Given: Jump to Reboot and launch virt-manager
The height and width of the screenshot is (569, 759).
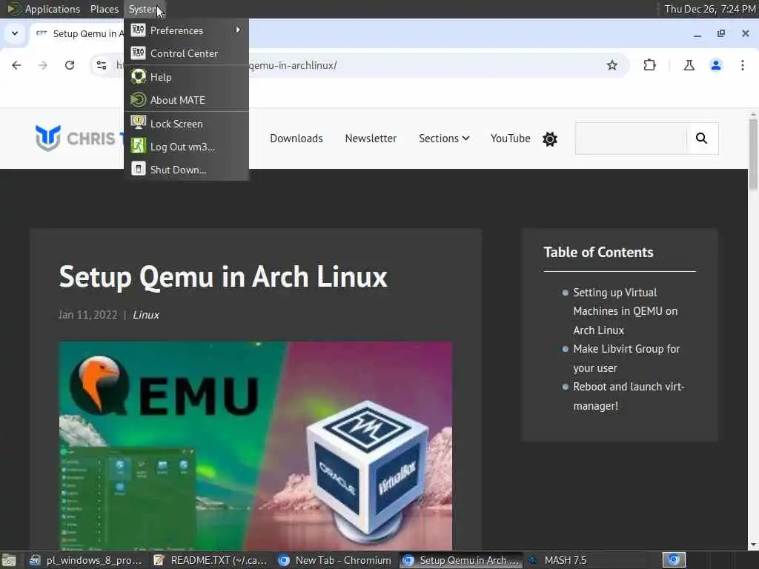Looking at the screenshot, I should coord(629,396).
